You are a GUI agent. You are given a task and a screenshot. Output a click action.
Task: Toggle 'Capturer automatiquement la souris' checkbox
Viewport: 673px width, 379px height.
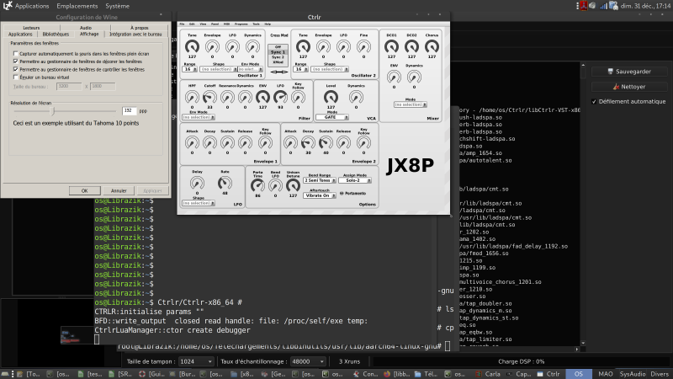[16, 54]
